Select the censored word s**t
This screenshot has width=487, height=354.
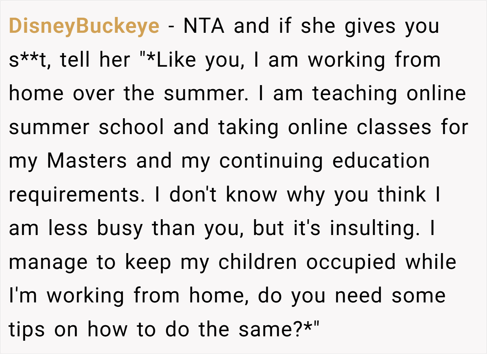[28, 60]
